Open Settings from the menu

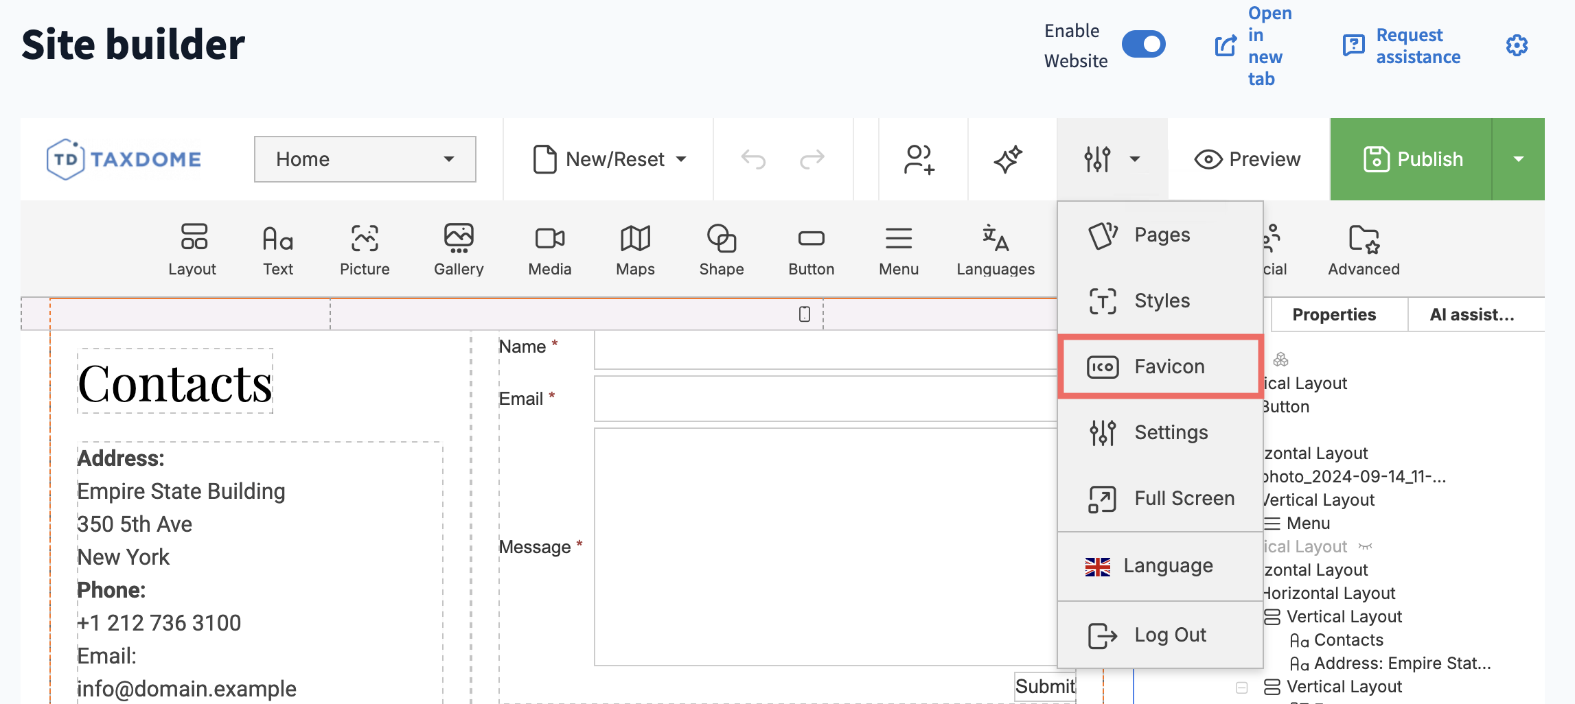(1160, 432)
